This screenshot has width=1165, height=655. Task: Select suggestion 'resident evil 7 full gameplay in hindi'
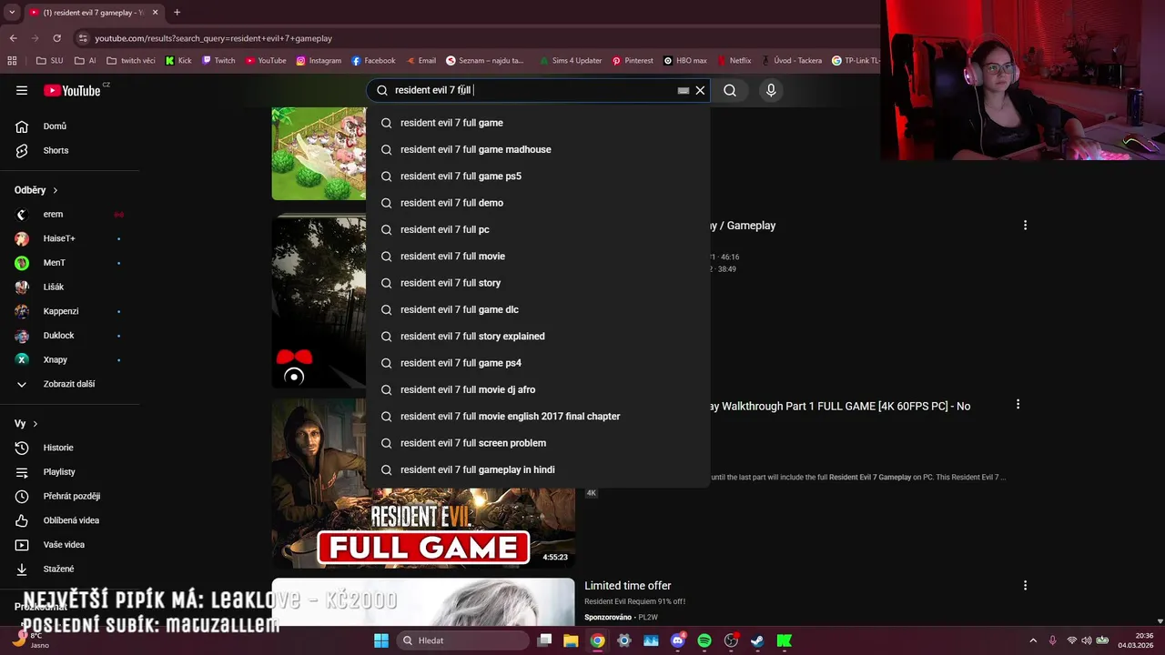pyautogui.click(x=538, y=469)
